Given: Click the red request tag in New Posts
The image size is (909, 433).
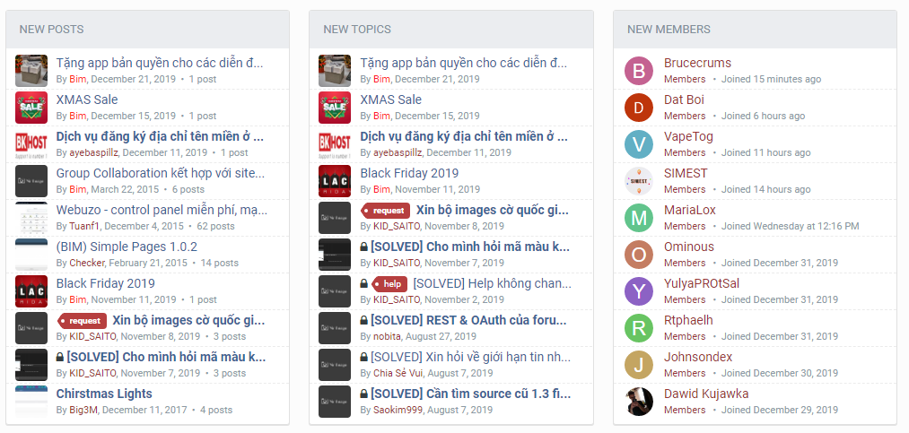Looking at the screenshot, I should coord(82,321).
